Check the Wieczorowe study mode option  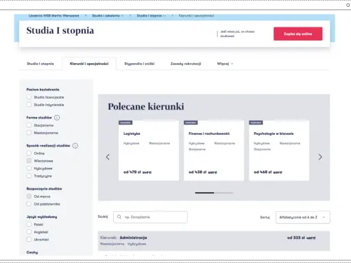coord(29,161)
